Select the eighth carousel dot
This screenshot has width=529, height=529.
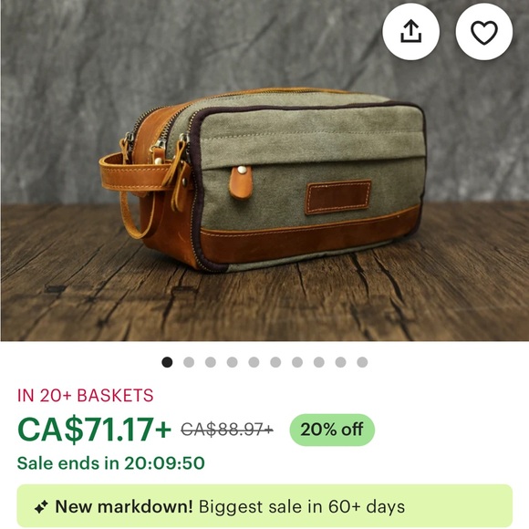[319, 362]
